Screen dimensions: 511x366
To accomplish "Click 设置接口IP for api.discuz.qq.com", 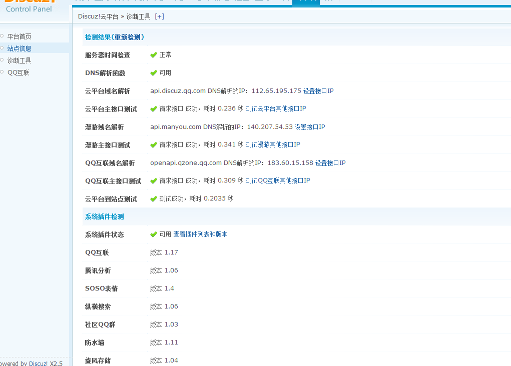I will coord(318,91).
